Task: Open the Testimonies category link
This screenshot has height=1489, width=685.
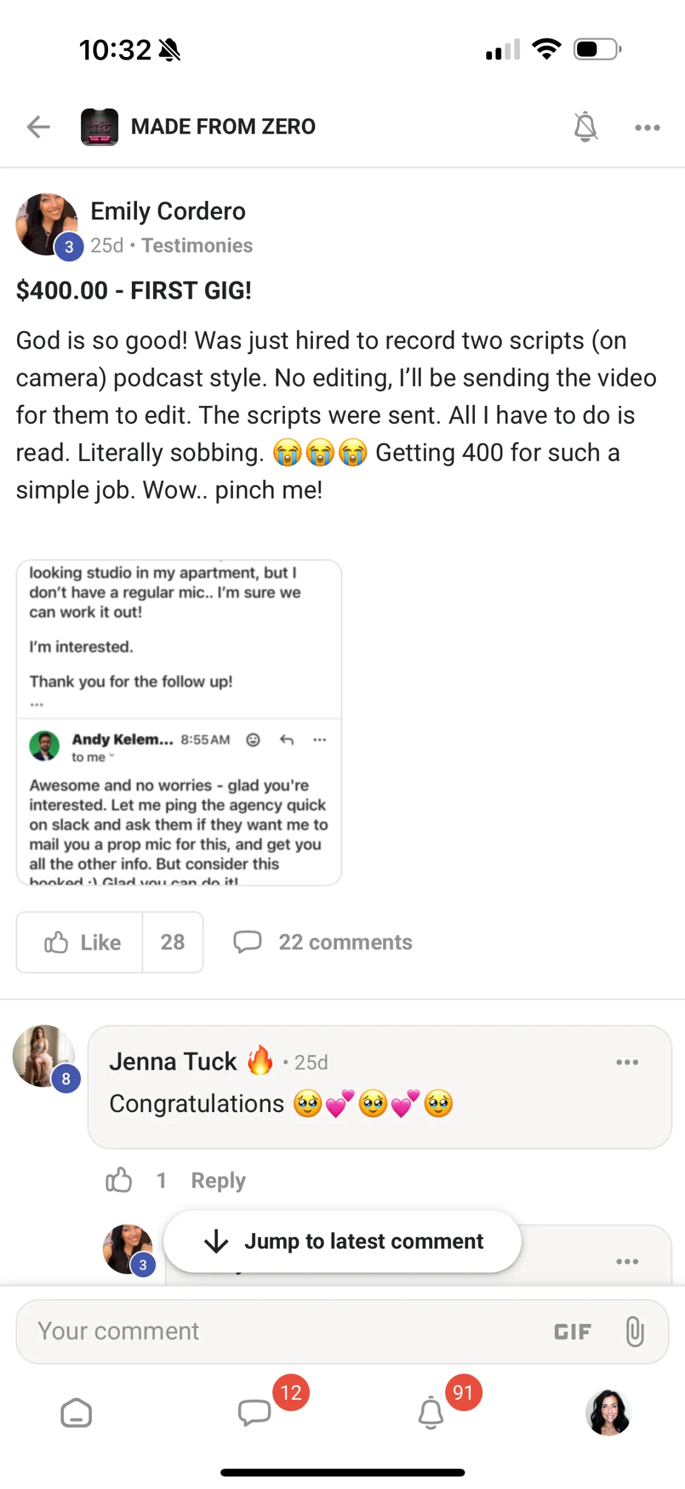Action: (x=197, y=246)
